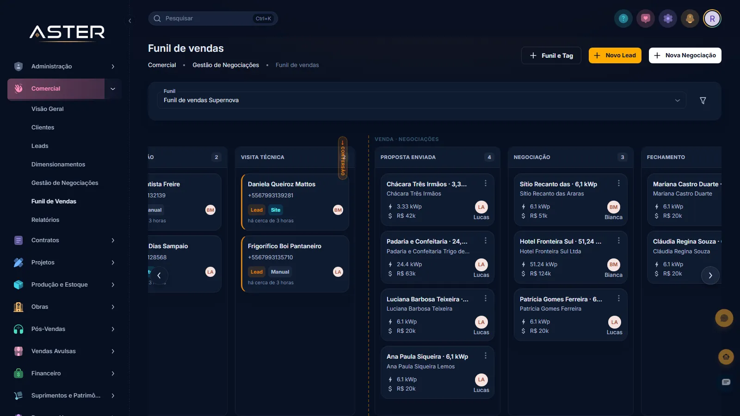Click the Novo Lead button
The image size is (740, 416).
point(615,55)
